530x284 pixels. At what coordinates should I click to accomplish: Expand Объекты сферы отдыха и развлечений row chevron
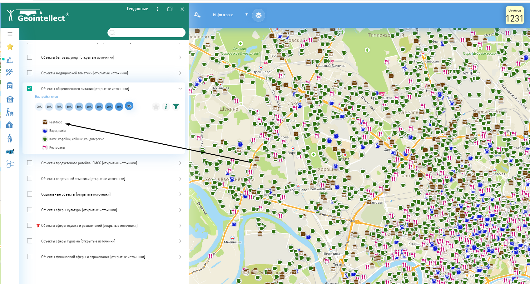point(180,226)
